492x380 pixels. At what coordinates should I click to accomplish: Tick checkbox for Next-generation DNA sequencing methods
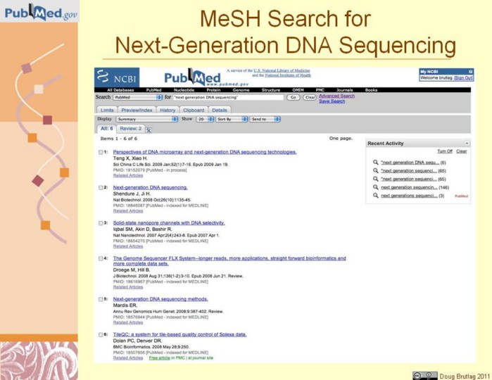[101, 299]
